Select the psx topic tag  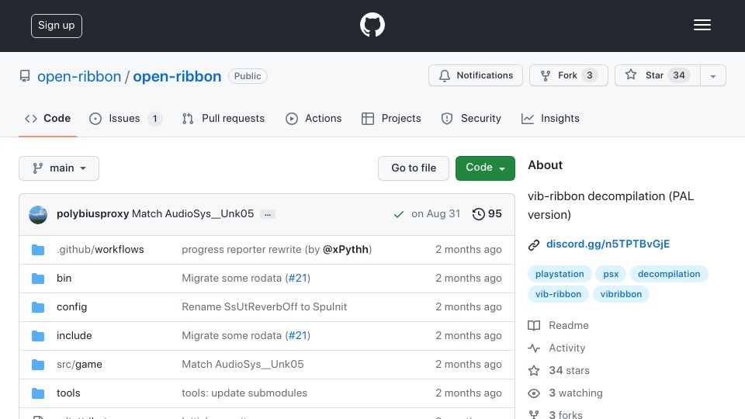pos(611,274)
